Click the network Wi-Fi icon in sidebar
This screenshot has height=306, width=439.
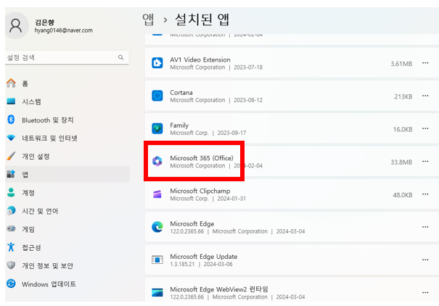11,138
